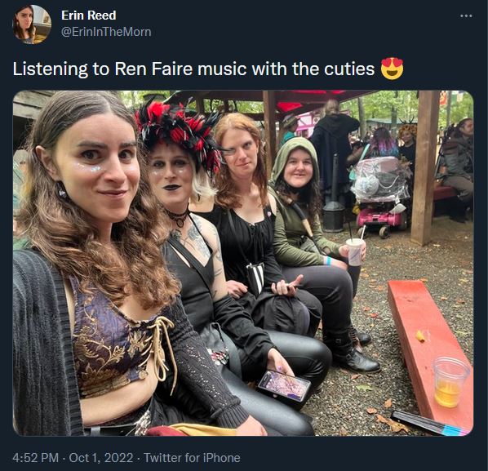Click the orange drink cup on the red bench
The image size is (488, 471).
point(450,382)
